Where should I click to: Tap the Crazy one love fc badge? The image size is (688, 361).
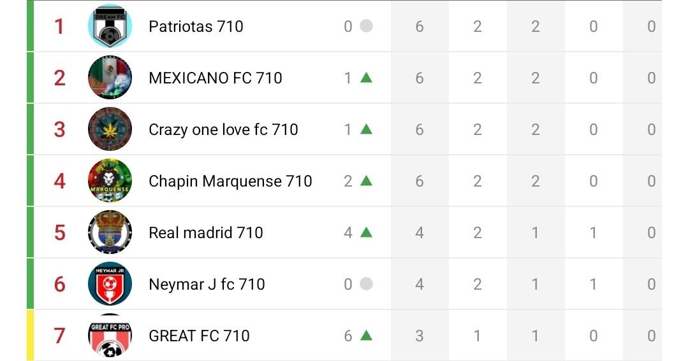[110, 129]
